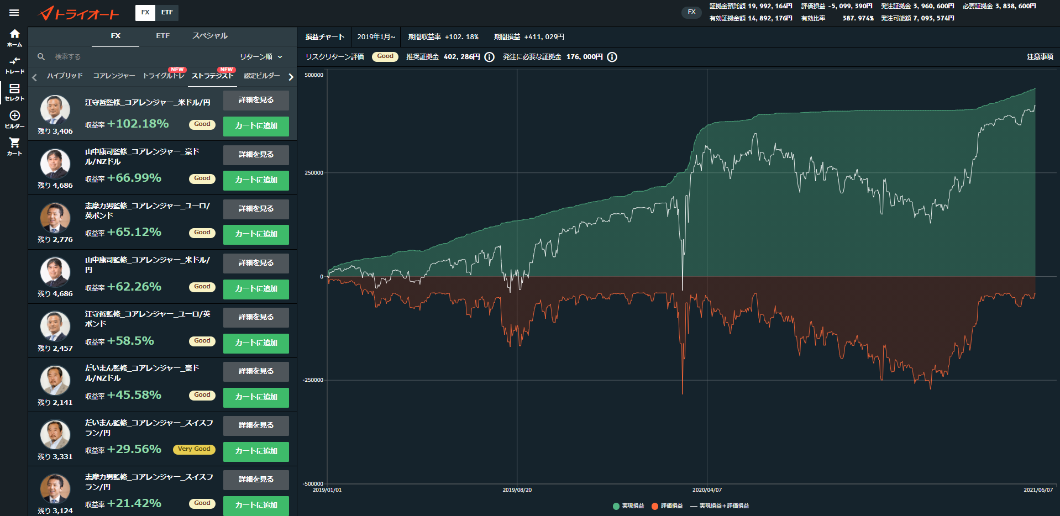
Task: View details of the +58.5% strategy
Action: pyautogui.click(x=256, y=317)
